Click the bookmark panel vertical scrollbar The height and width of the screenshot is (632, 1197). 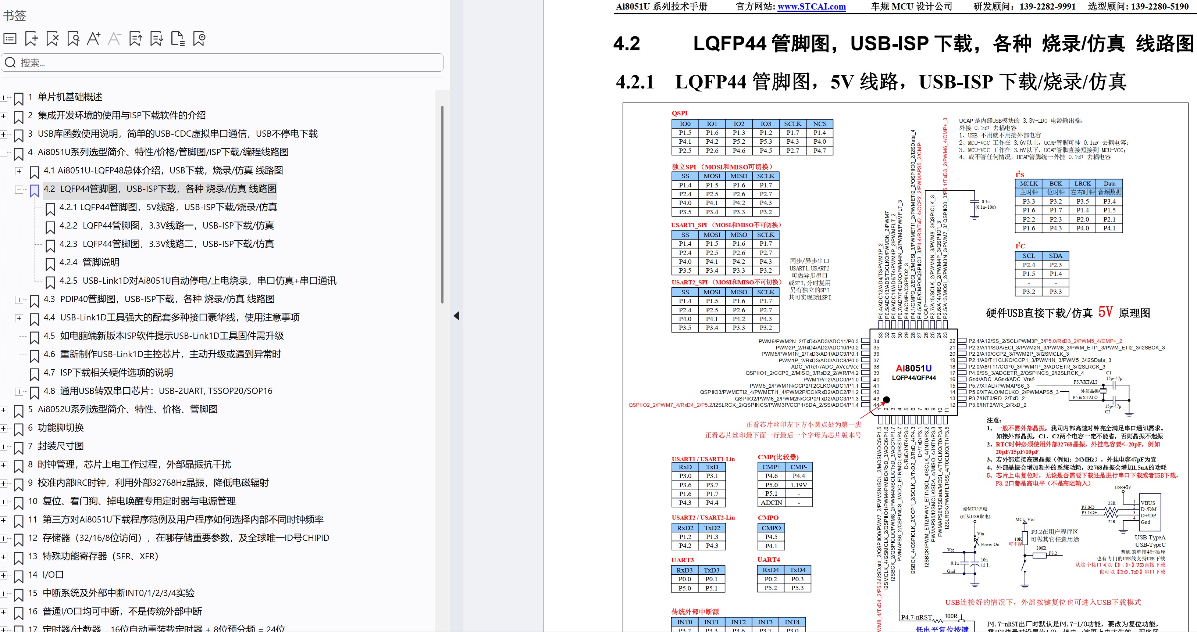[x=442, y=204]
